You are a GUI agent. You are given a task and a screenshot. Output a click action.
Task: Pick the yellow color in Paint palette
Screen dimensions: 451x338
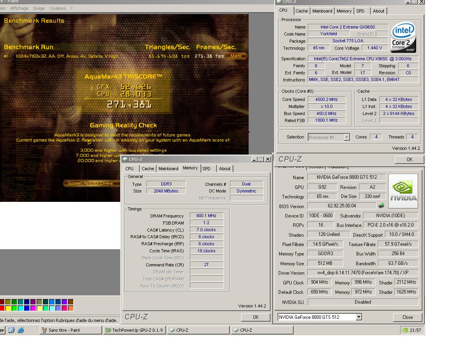pos(8,308)
